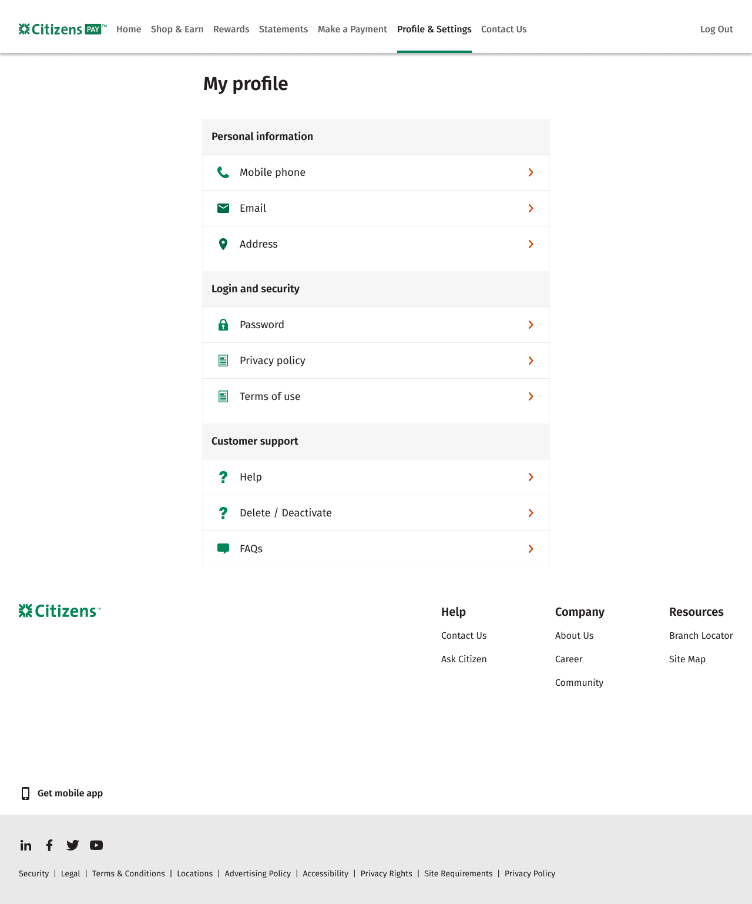Click the envelope icon next to Email
The width and height of the screenshot is (752, 904).
click(223, 208)
